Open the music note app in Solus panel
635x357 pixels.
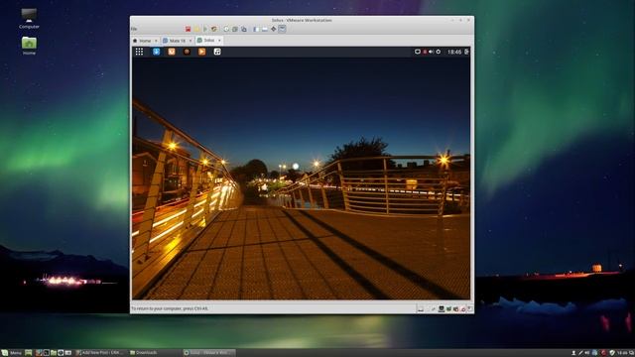click(x=217, y=52)
